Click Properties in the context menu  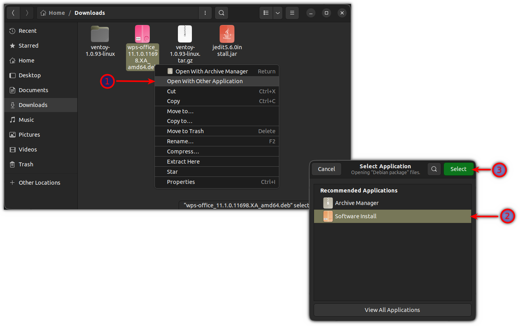point(181,182)
